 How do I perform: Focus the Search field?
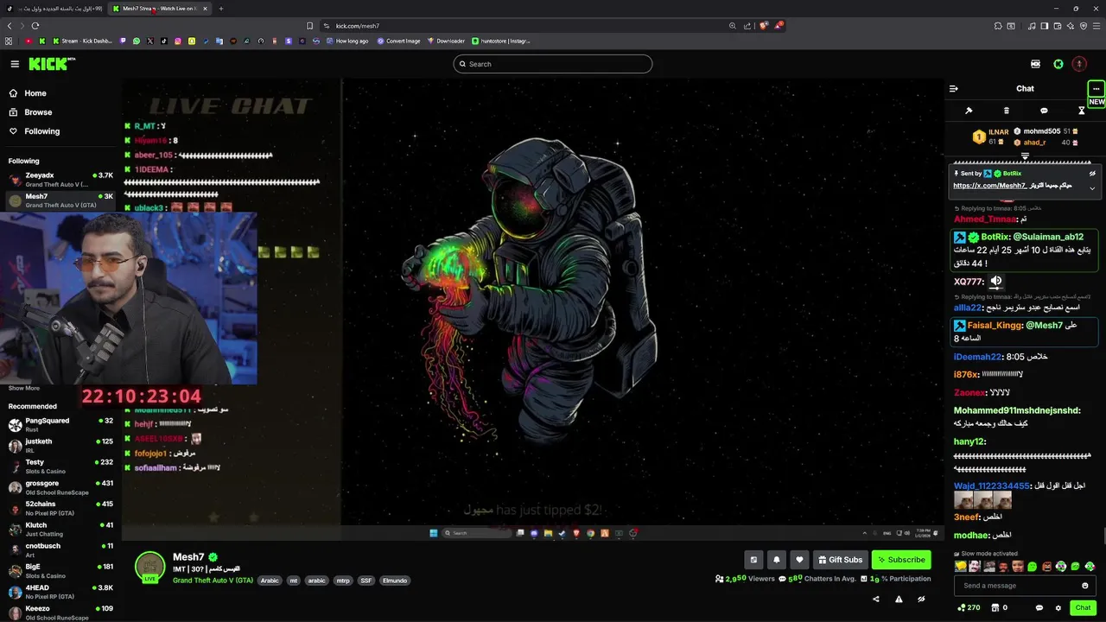coord(553,64)
